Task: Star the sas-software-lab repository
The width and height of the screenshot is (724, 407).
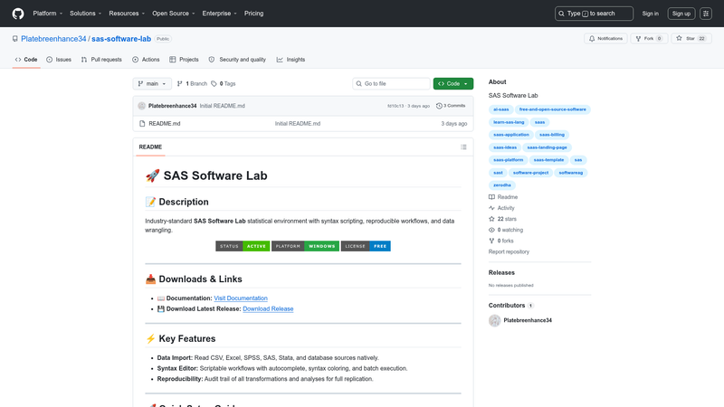Action: coord(691,38)
